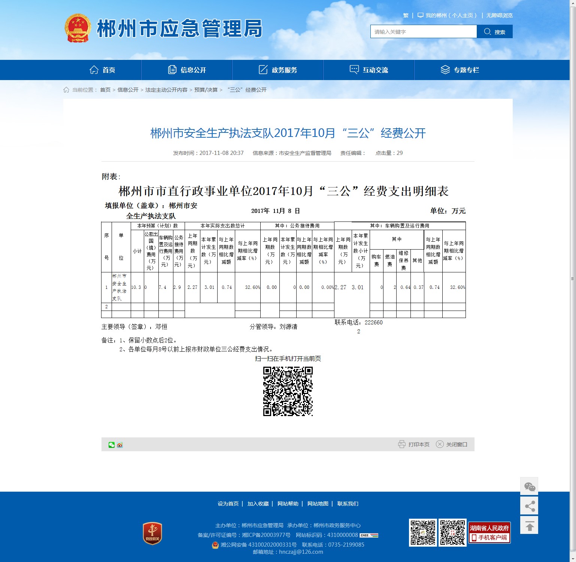Share via the WeChat icon below article
Viewport: 576px width, 562px height.
[x=112, y=445]
